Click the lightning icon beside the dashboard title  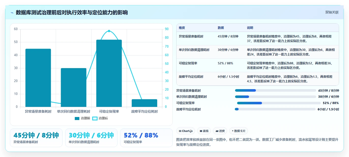[x=12, y=12]
